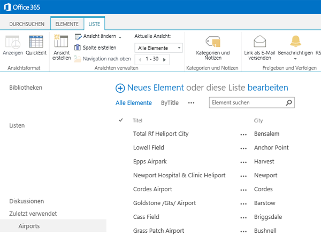Viewport: 321px width, 236px height.
Task: Toggle the select-all checkmark in header
Action: pyautogui.click(x=120, y=121)
